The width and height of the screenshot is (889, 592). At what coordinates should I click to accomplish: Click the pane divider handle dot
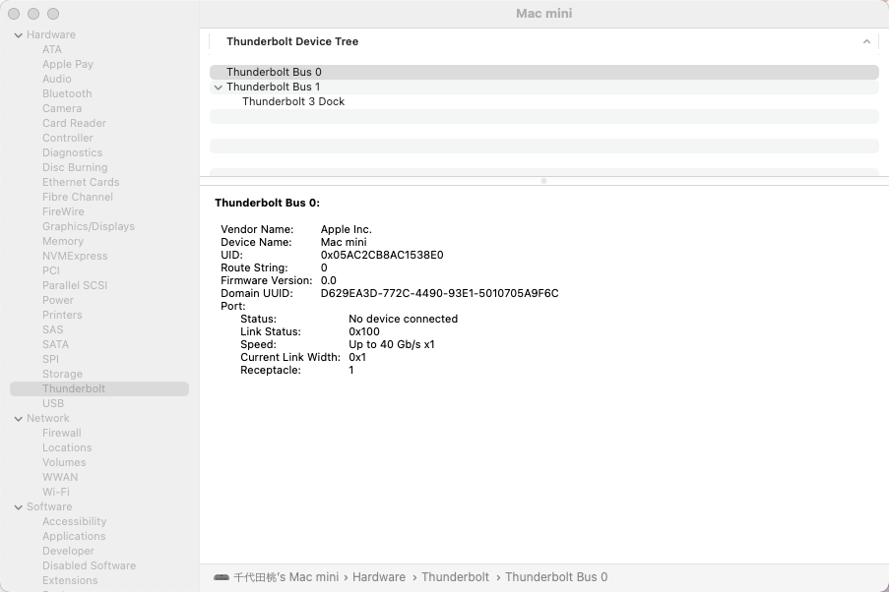tap(543, 181)
